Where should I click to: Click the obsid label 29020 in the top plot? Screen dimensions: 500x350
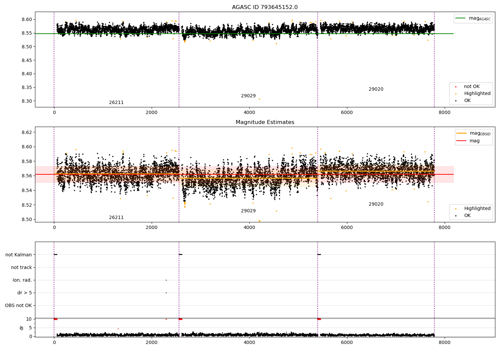click(x=376, y=89)
